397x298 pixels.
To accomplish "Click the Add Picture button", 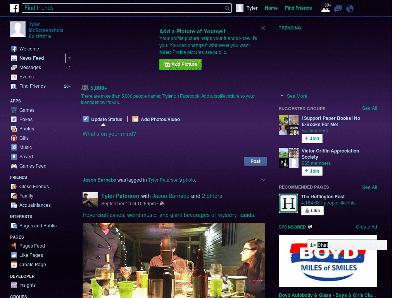I will [180, 64].
